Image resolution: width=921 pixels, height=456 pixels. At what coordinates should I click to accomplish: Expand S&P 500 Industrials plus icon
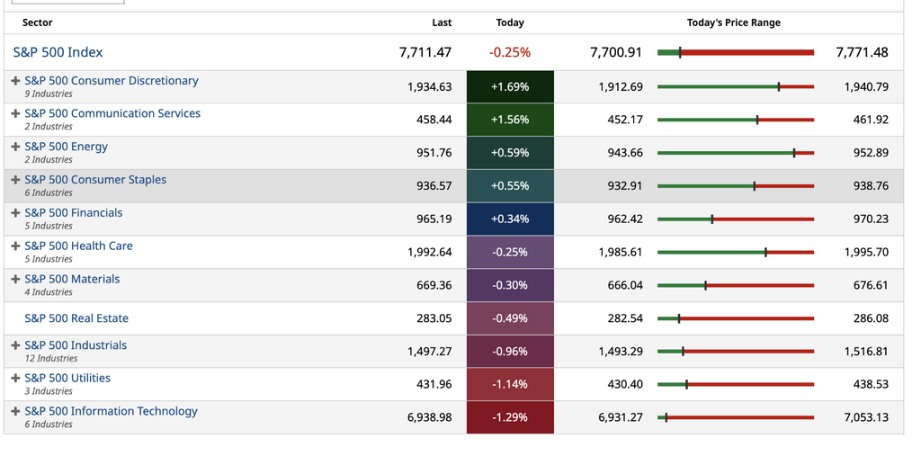click(16, 345)
